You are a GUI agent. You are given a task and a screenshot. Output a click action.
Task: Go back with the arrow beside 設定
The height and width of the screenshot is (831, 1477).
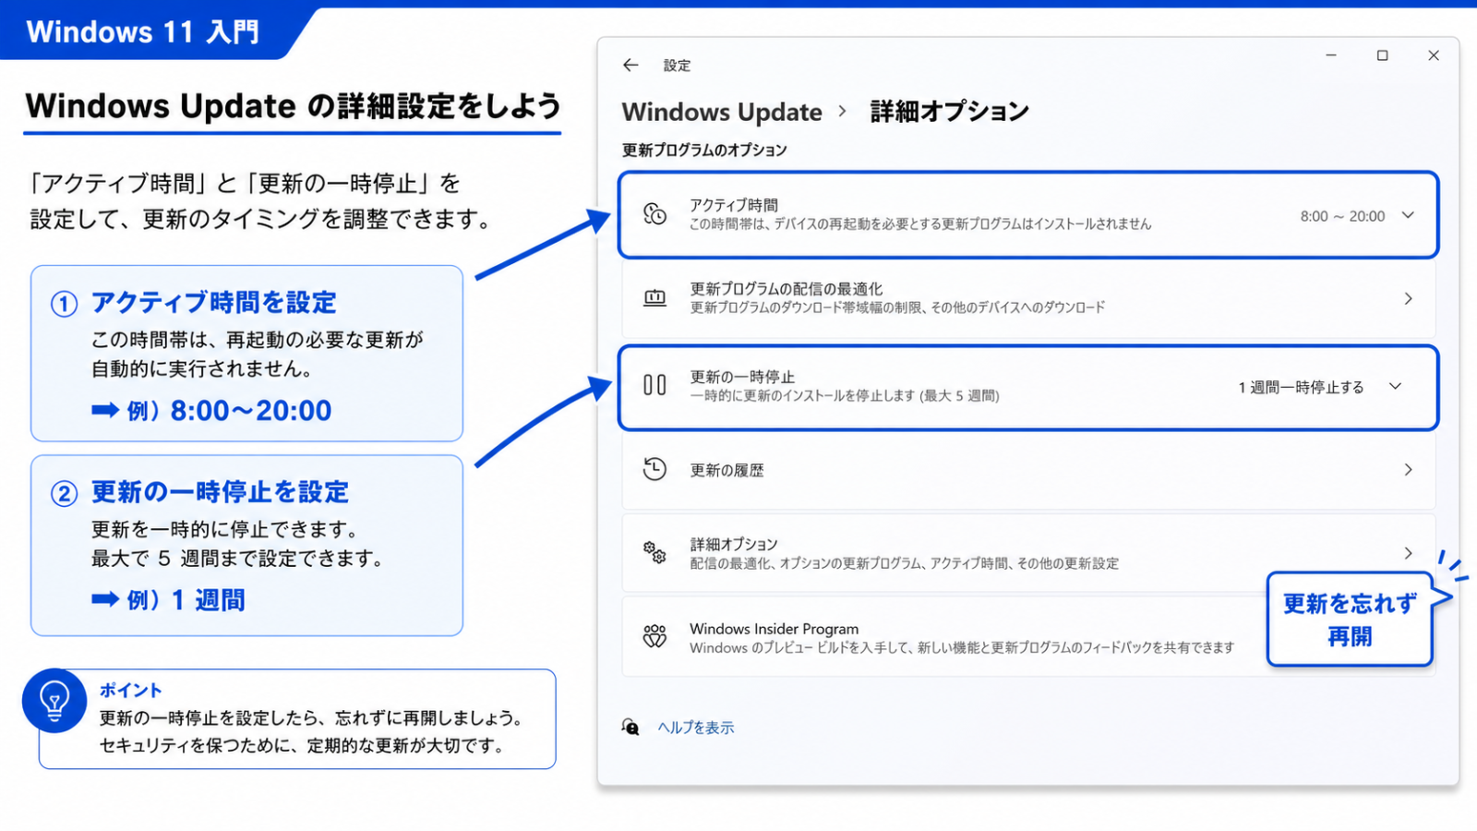[x=630, y=65]
